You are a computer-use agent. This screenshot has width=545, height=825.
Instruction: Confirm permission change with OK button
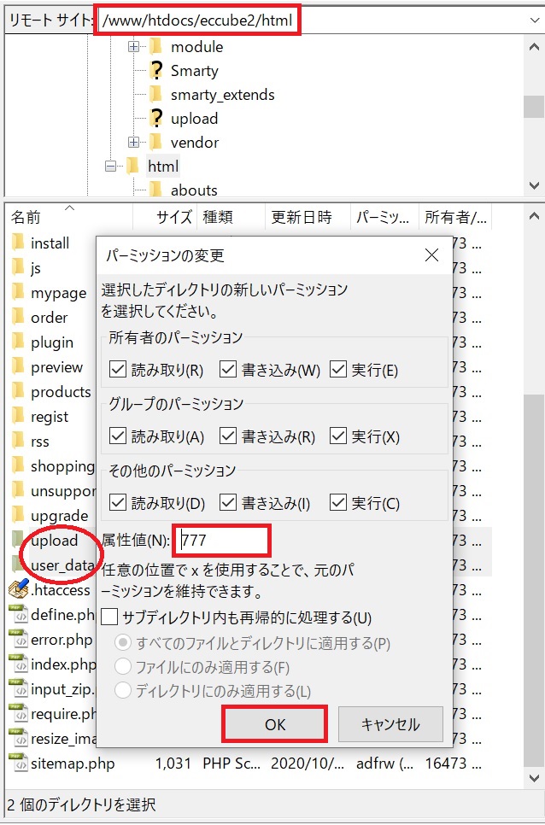pos(274,724)
